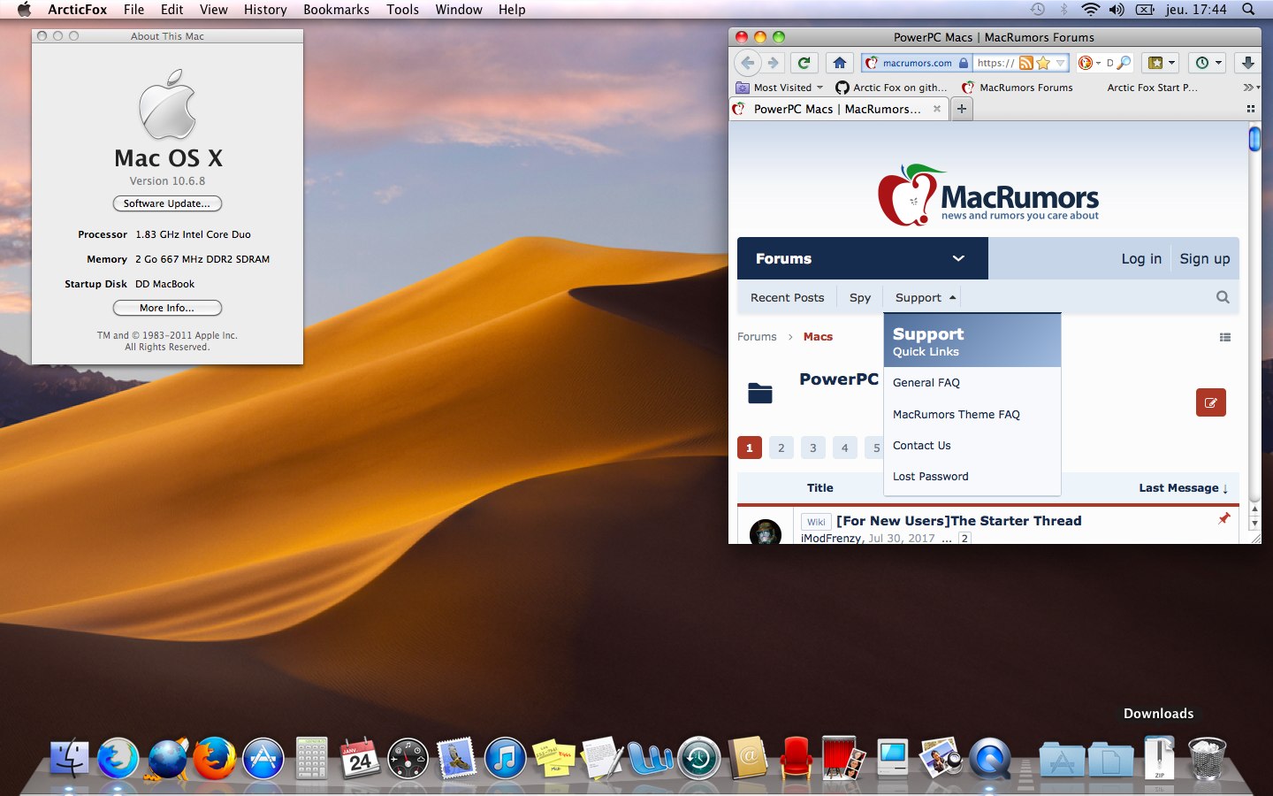Click the tab groups grid icon
Screen dimensions: 1273x796
pos(1251,109)
